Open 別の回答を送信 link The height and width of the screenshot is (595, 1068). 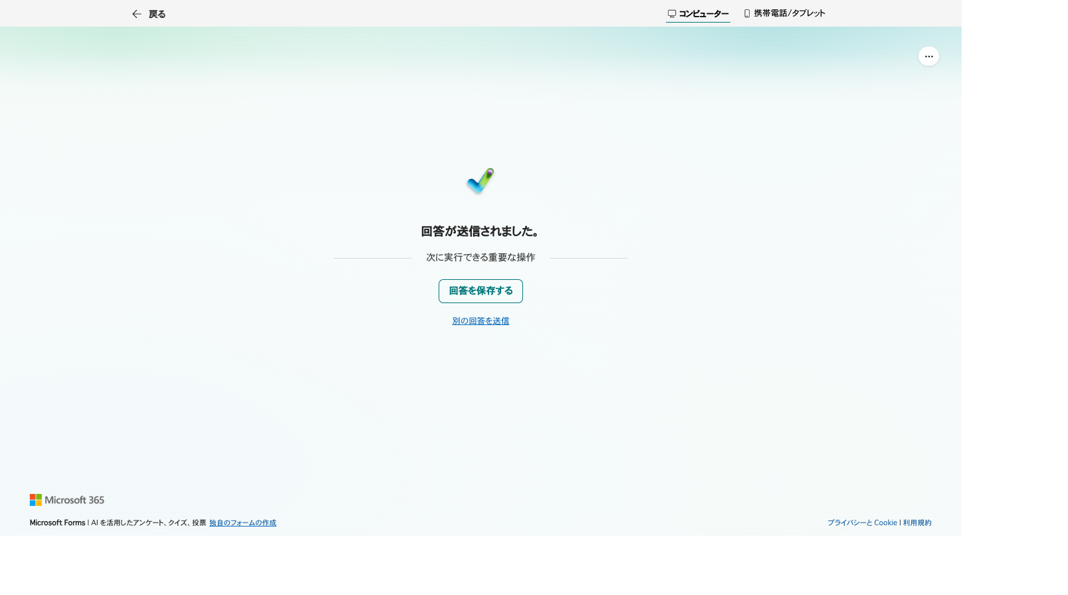point(481,321)
